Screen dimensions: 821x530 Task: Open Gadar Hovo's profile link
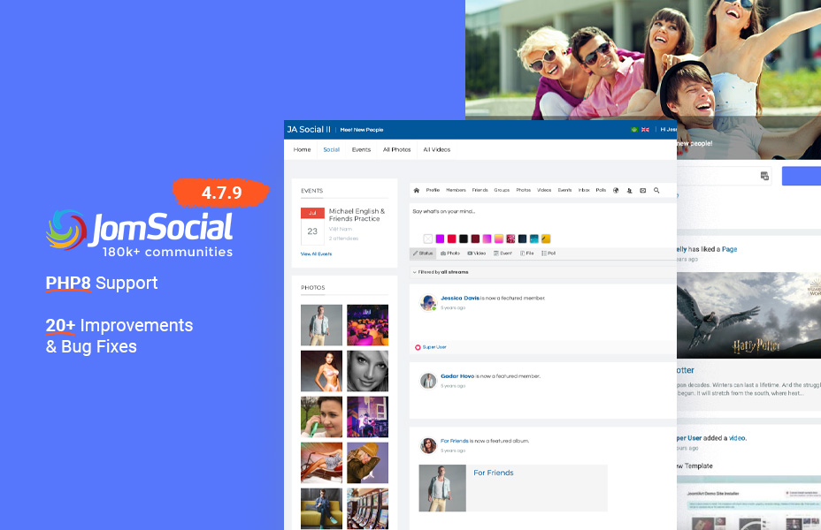457,376
